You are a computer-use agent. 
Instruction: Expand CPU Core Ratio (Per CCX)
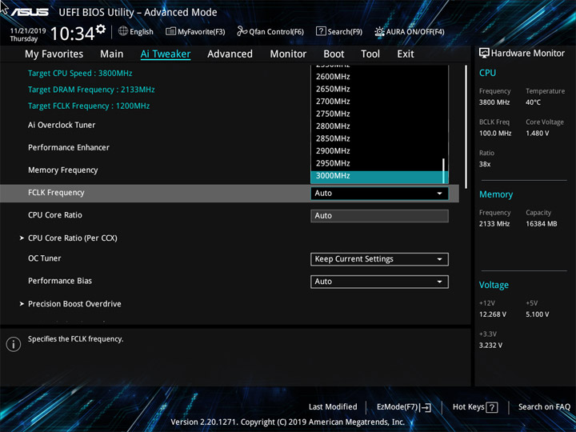click(x=72, y=238)
